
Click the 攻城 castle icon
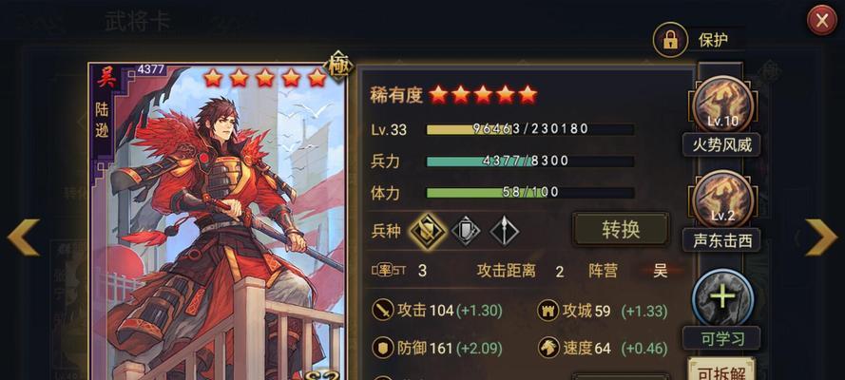point(548,311)
